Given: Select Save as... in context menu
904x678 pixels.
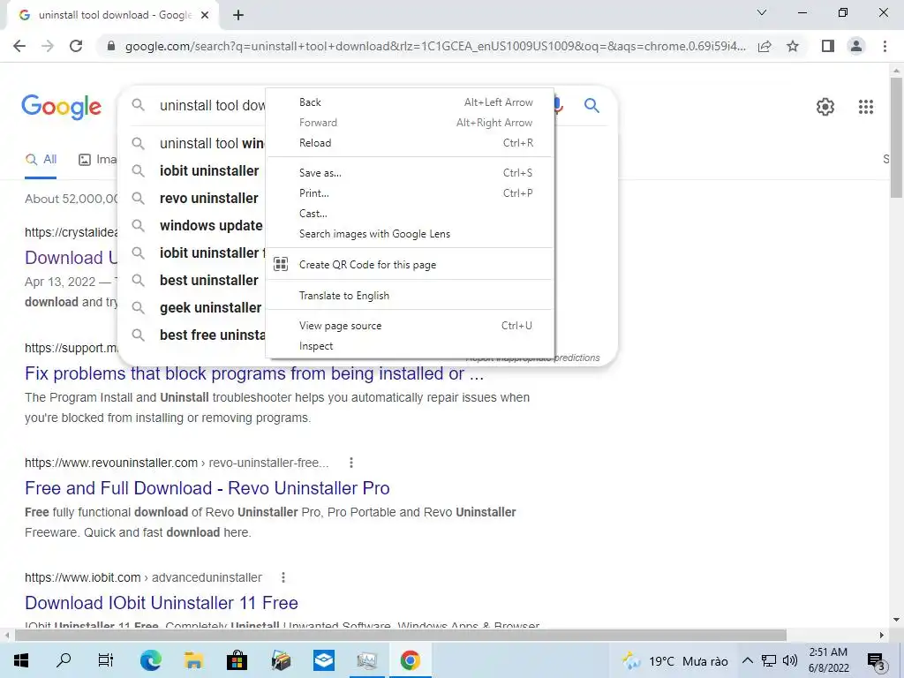Looking at the screenshot, I should pyautogui.click(x=410, y=173).
